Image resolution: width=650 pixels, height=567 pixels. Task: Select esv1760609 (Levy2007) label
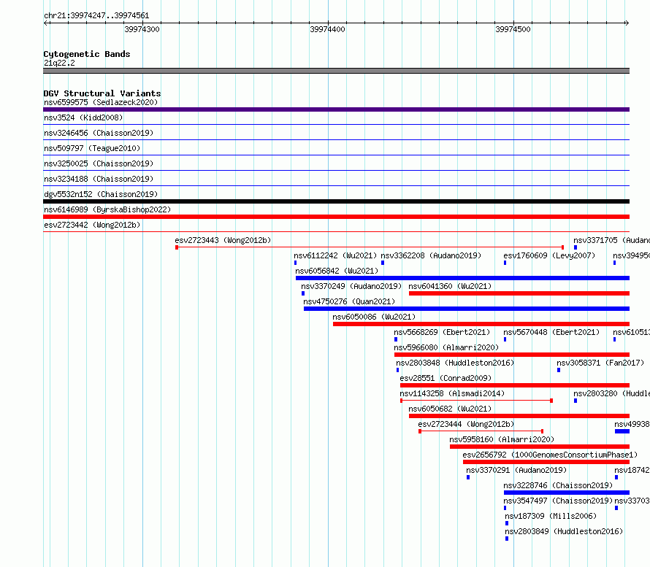(549, 255)
